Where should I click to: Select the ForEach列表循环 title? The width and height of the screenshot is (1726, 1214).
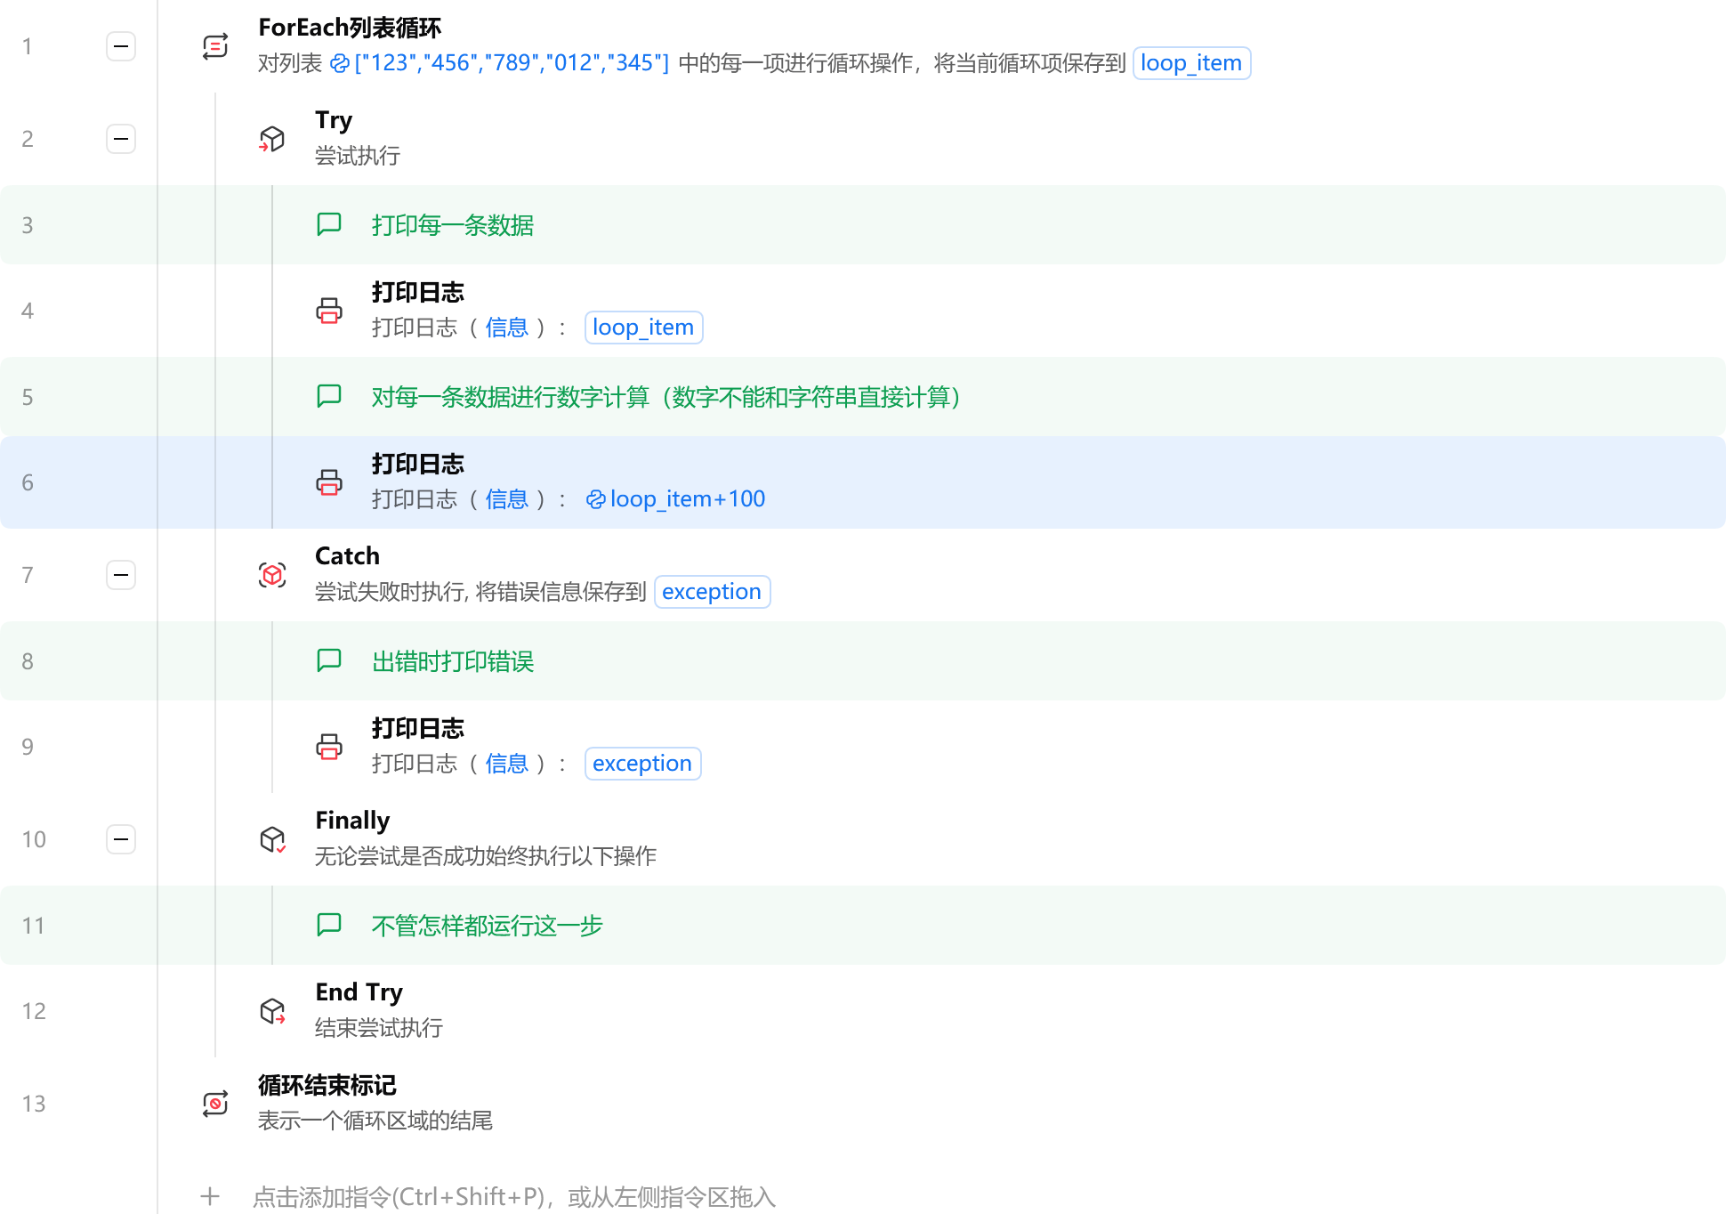point(350,28)
